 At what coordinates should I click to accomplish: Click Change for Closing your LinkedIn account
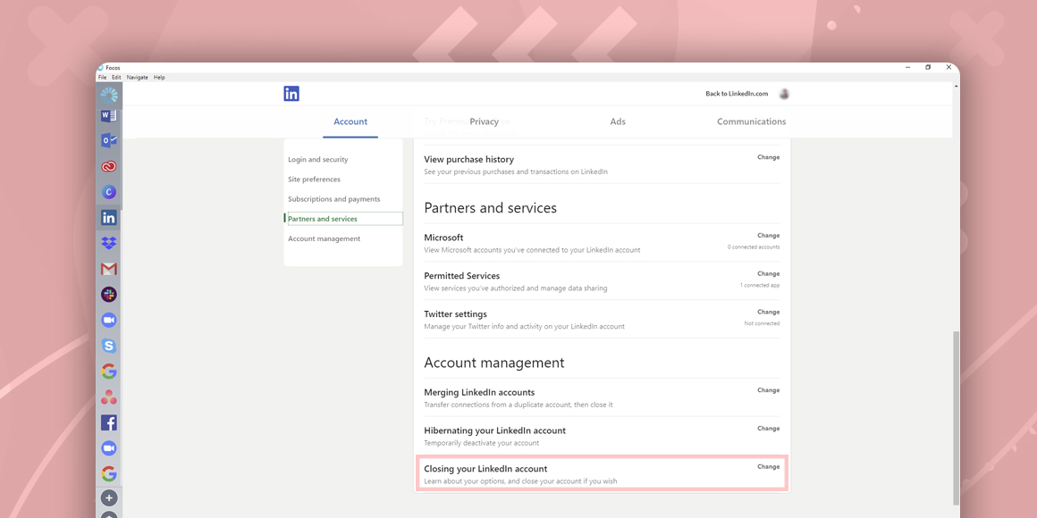click(x=769, y=466)
